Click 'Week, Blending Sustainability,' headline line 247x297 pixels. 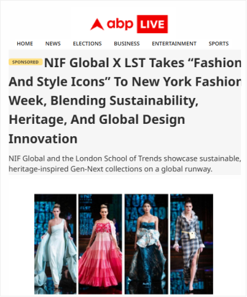point(103,100)
